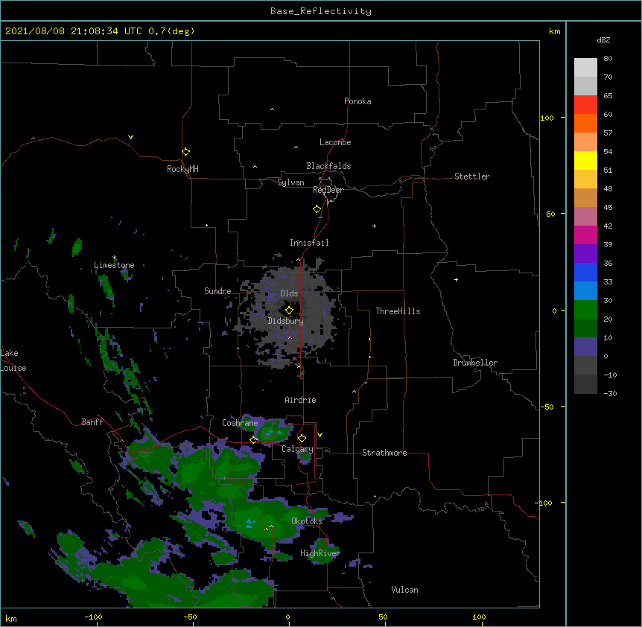The image size is (642, 627).
Task: Click the green echo over the HighRiver label
Action: tap(322, 551)
